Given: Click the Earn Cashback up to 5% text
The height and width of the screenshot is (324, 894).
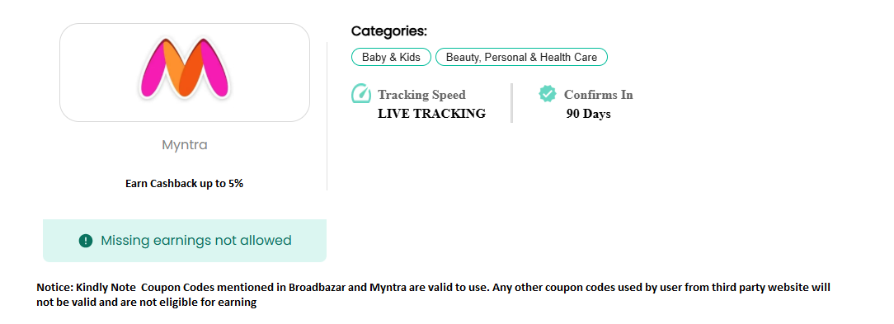Looking at the screenshot, I should coord(185,184).
